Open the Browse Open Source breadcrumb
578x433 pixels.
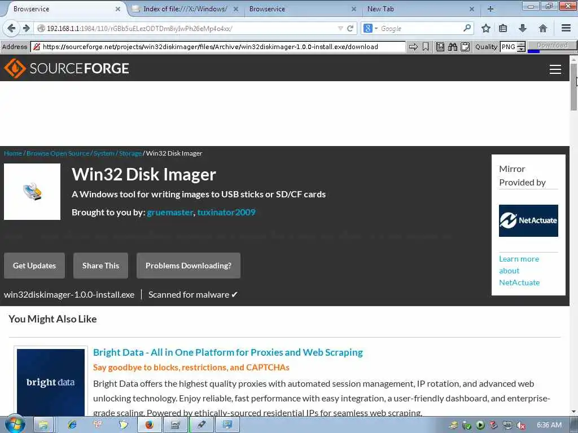[x=58, y=153]
